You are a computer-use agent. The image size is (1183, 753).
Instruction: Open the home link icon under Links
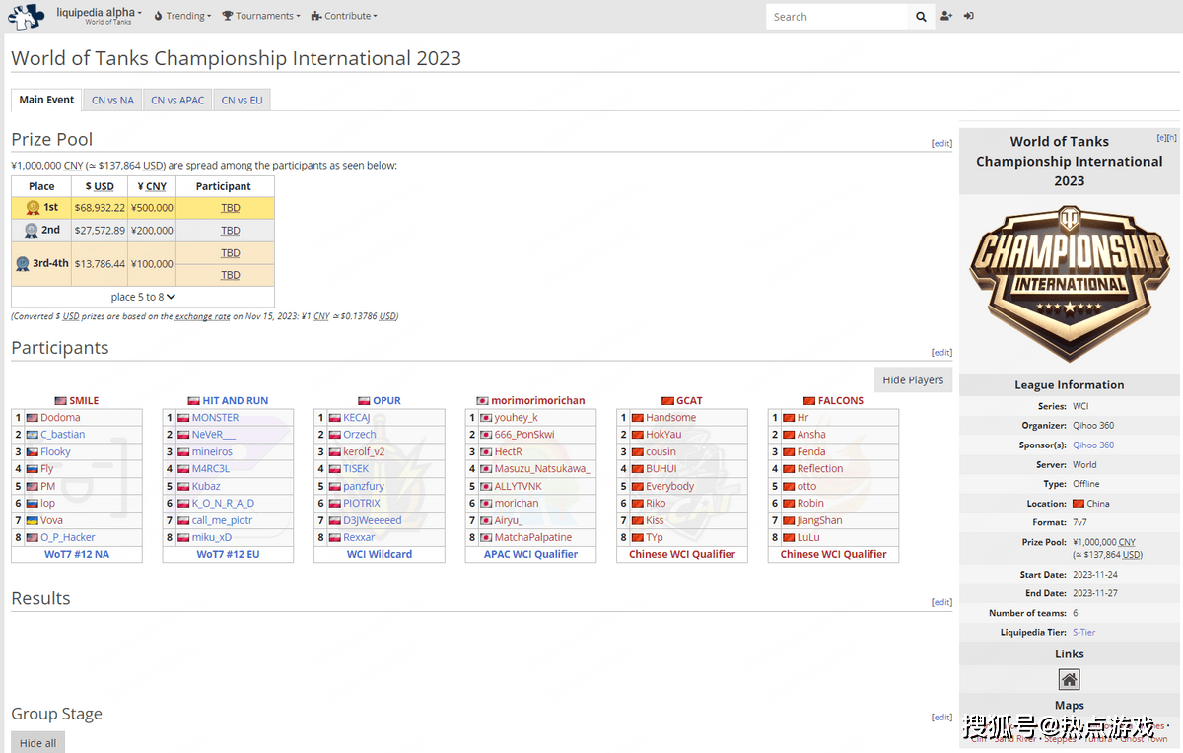(x=1070, y=679)
